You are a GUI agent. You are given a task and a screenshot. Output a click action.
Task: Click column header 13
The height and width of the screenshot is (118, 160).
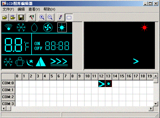click(x=109, y=76)
